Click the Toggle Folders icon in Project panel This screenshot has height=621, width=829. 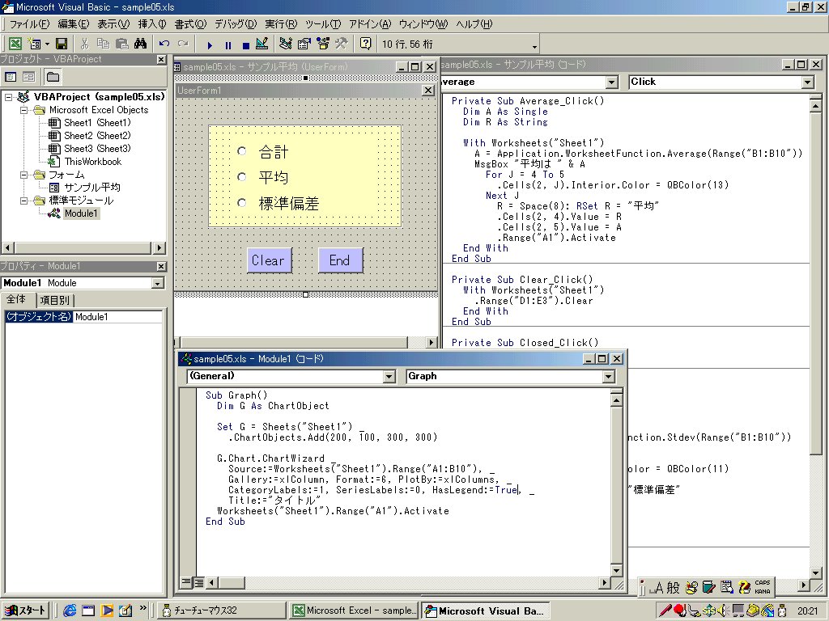53,77
